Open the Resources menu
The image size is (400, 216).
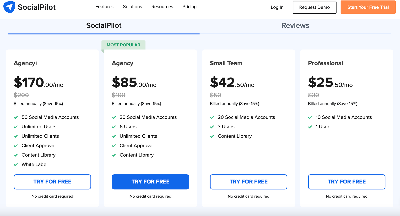(x=162, y=7)
